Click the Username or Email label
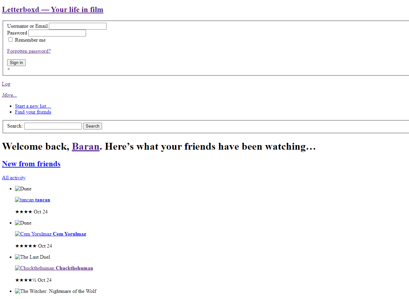 (x=27, y=26)
